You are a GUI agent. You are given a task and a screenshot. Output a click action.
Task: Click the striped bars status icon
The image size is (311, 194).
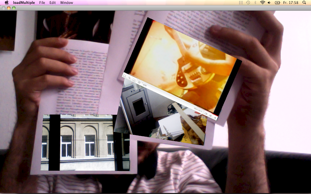(x=241, y=3)
